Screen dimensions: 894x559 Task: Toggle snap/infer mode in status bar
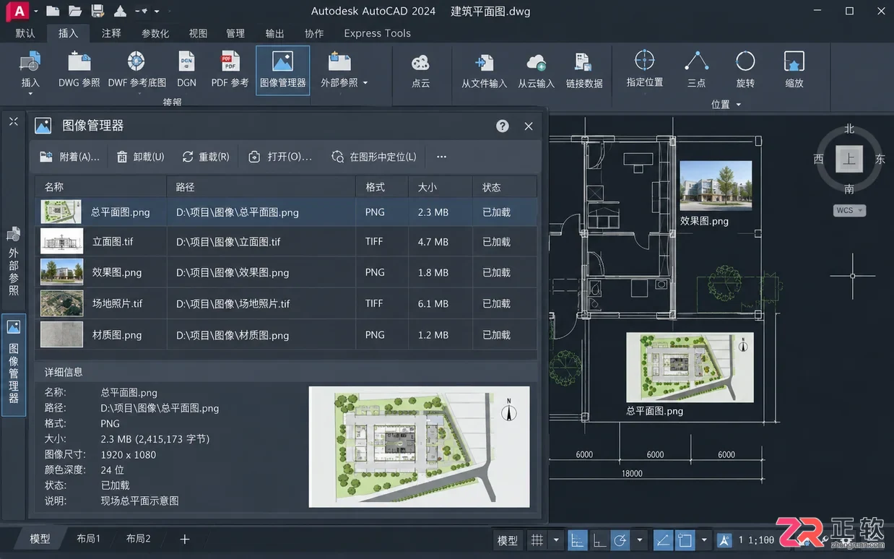577,540
